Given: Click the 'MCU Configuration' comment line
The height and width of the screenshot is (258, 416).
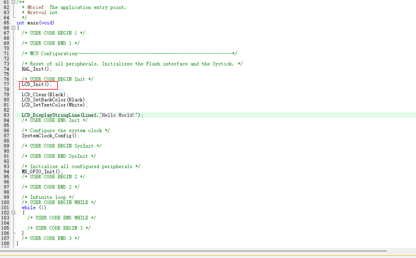Looking at the screenshot, I should click(129, 53).
